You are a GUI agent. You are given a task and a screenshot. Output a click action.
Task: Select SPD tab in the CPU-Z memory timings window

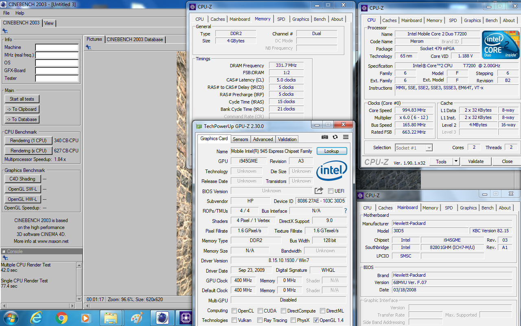(x=281, y=19)
